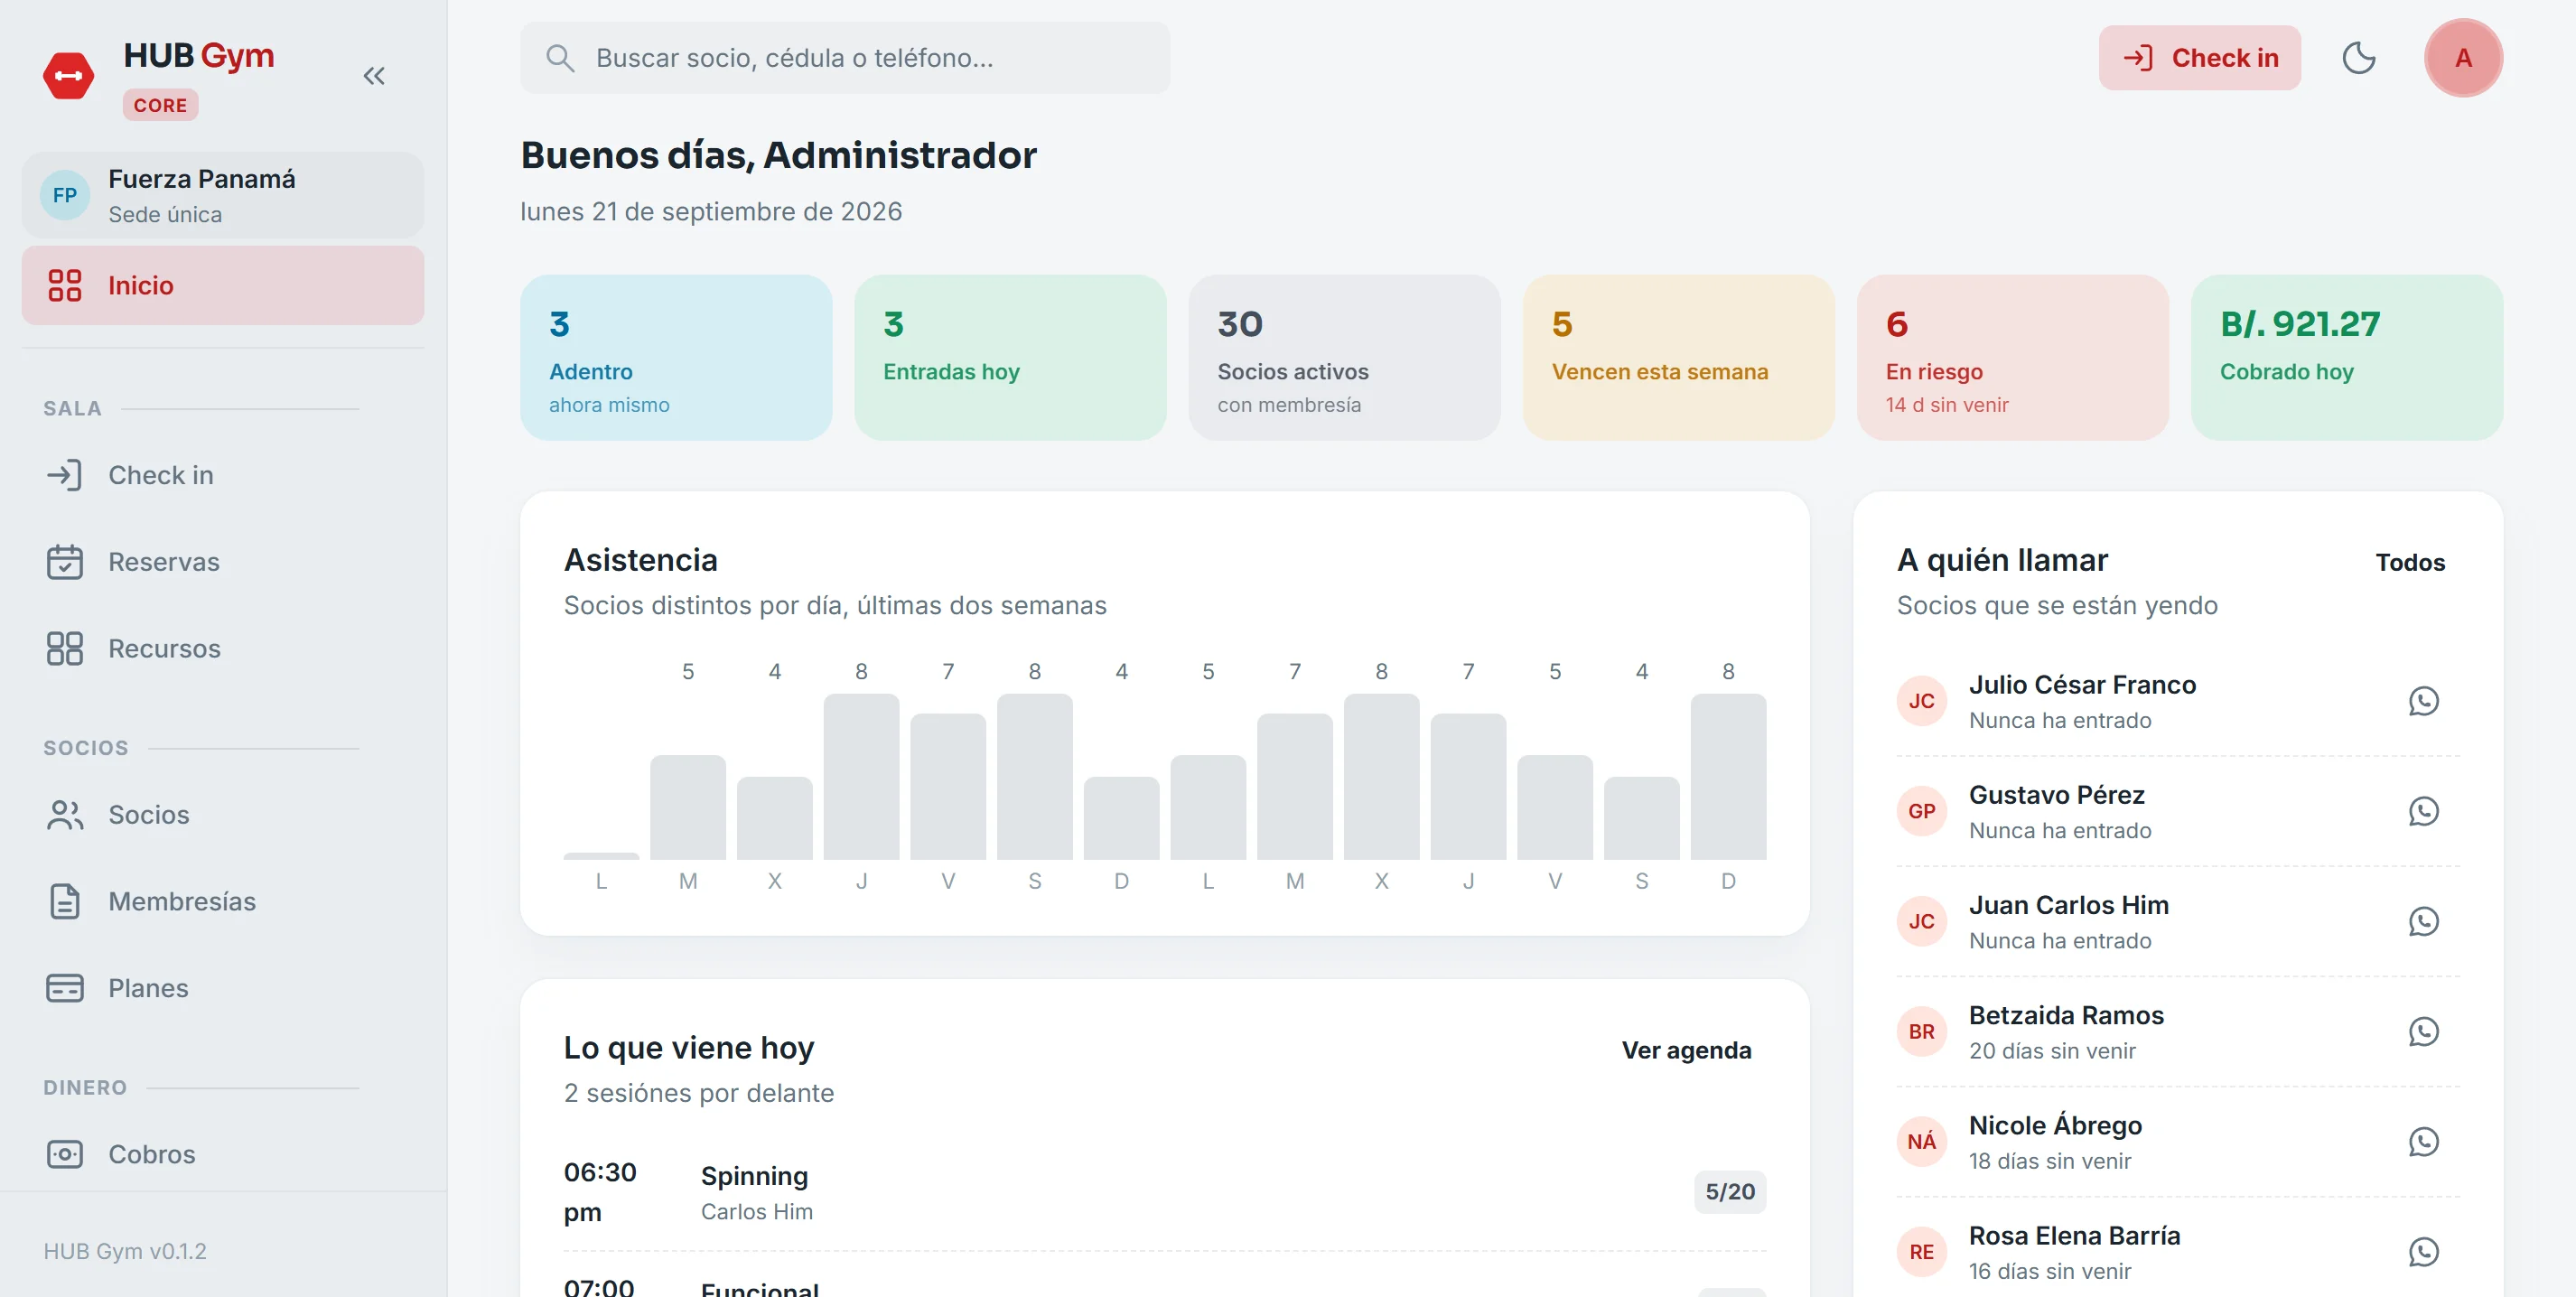This screenshot has height=1297, width=2576.
Task: Click the red Check in button
Action: 2199,58
